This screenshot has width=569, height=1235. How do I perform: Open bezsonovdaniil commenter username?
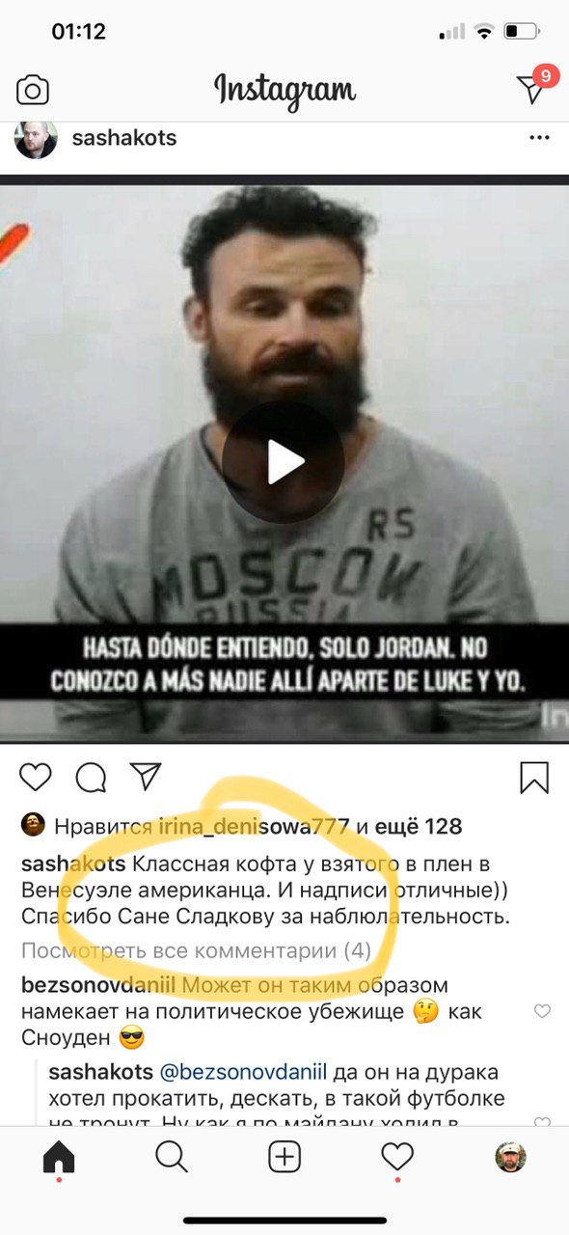click(x=98, y=987)
